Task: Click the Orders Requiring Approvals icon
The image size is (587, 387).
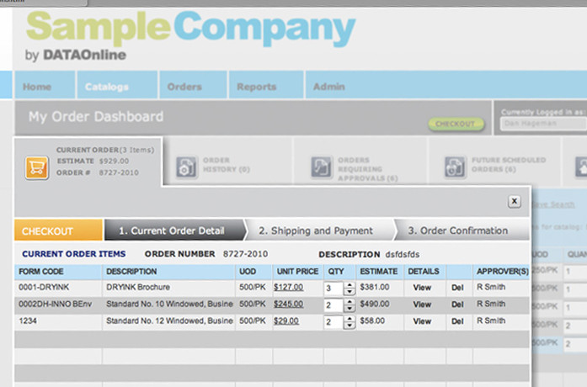Action: [321, 167]
